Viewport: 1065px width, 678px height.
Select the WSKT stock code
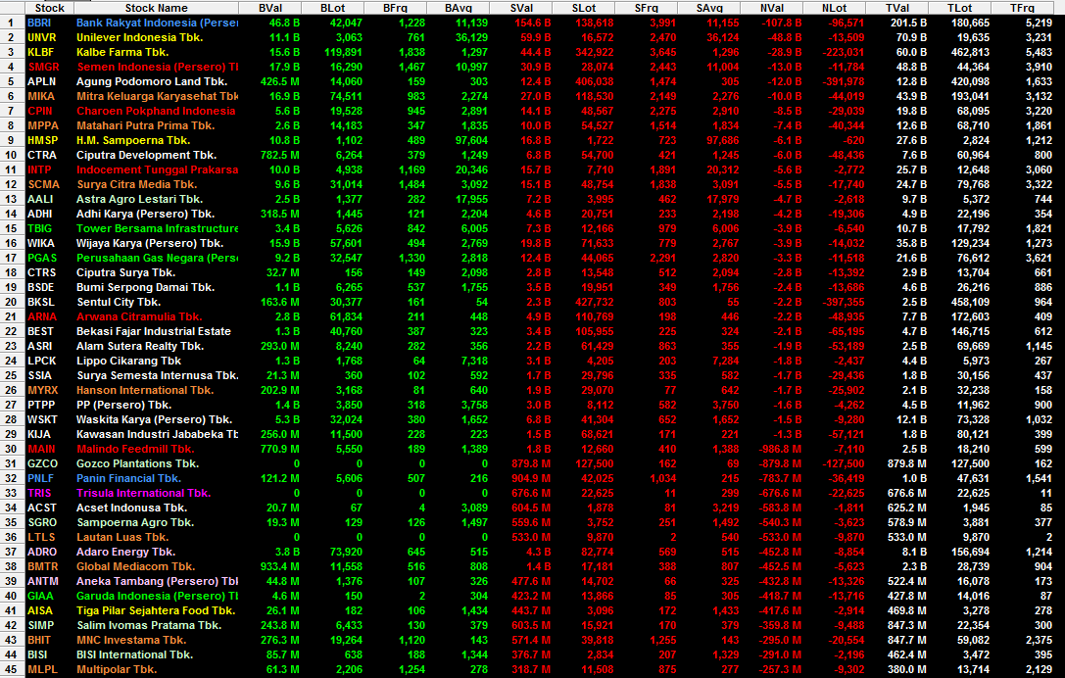coord(42,420)
